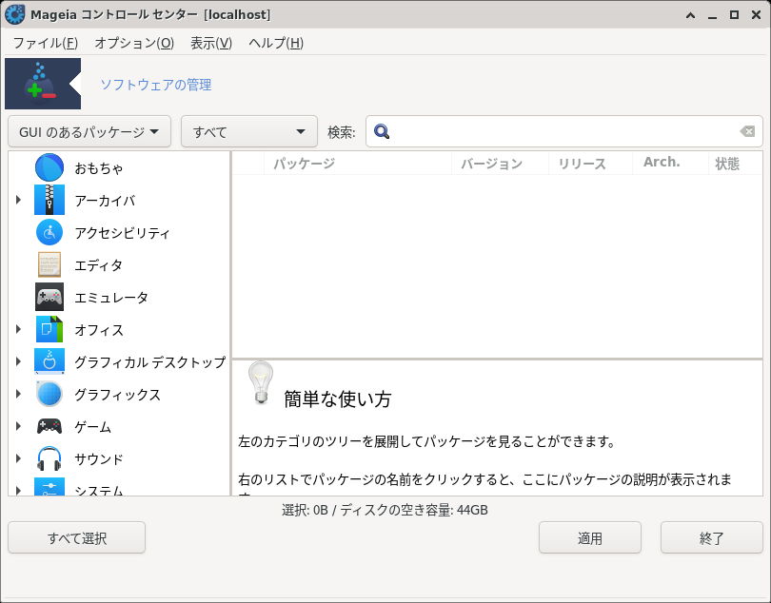Open the すべて filter dropdown
This screenshot has width=771, height=603.
point(249,131)
